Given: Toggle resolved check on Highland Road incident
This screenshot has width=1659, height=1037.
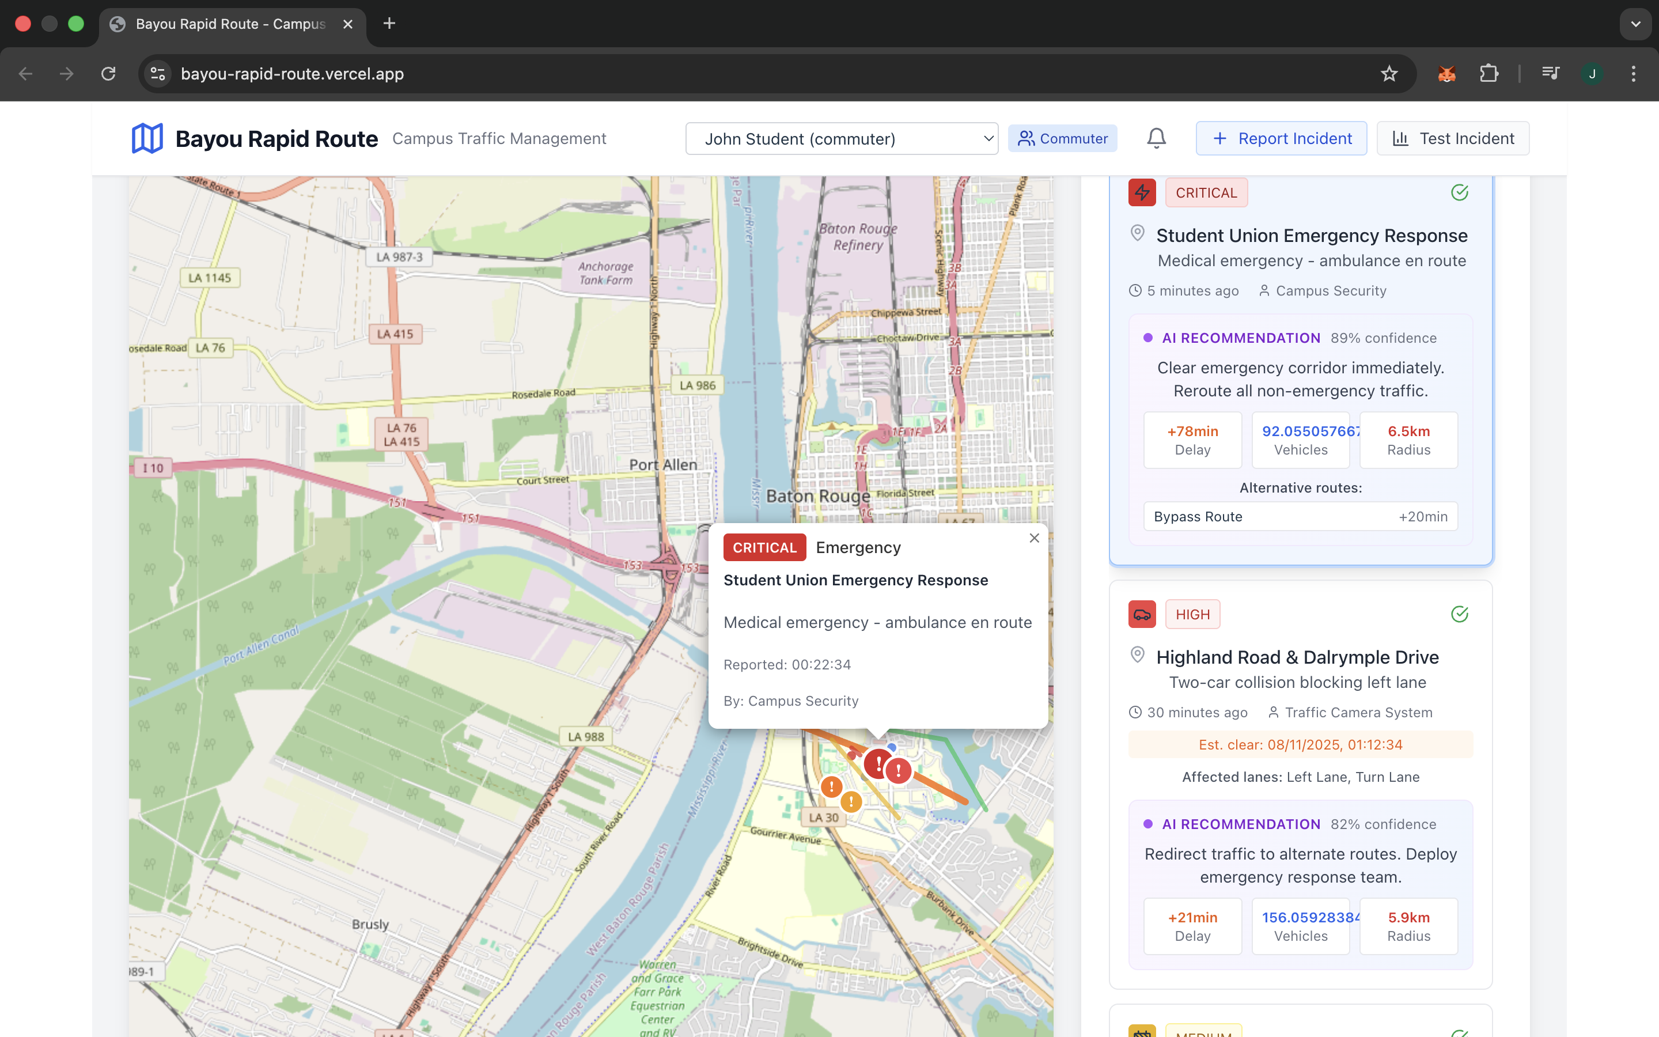Looking at the screenshot, I should point(1460,615).
